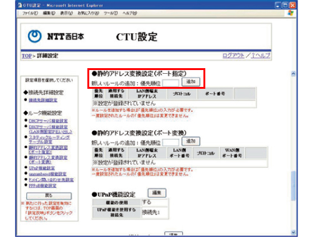Open the ツール menu
This screenshot has width=312, height=237.
point(111,13)
